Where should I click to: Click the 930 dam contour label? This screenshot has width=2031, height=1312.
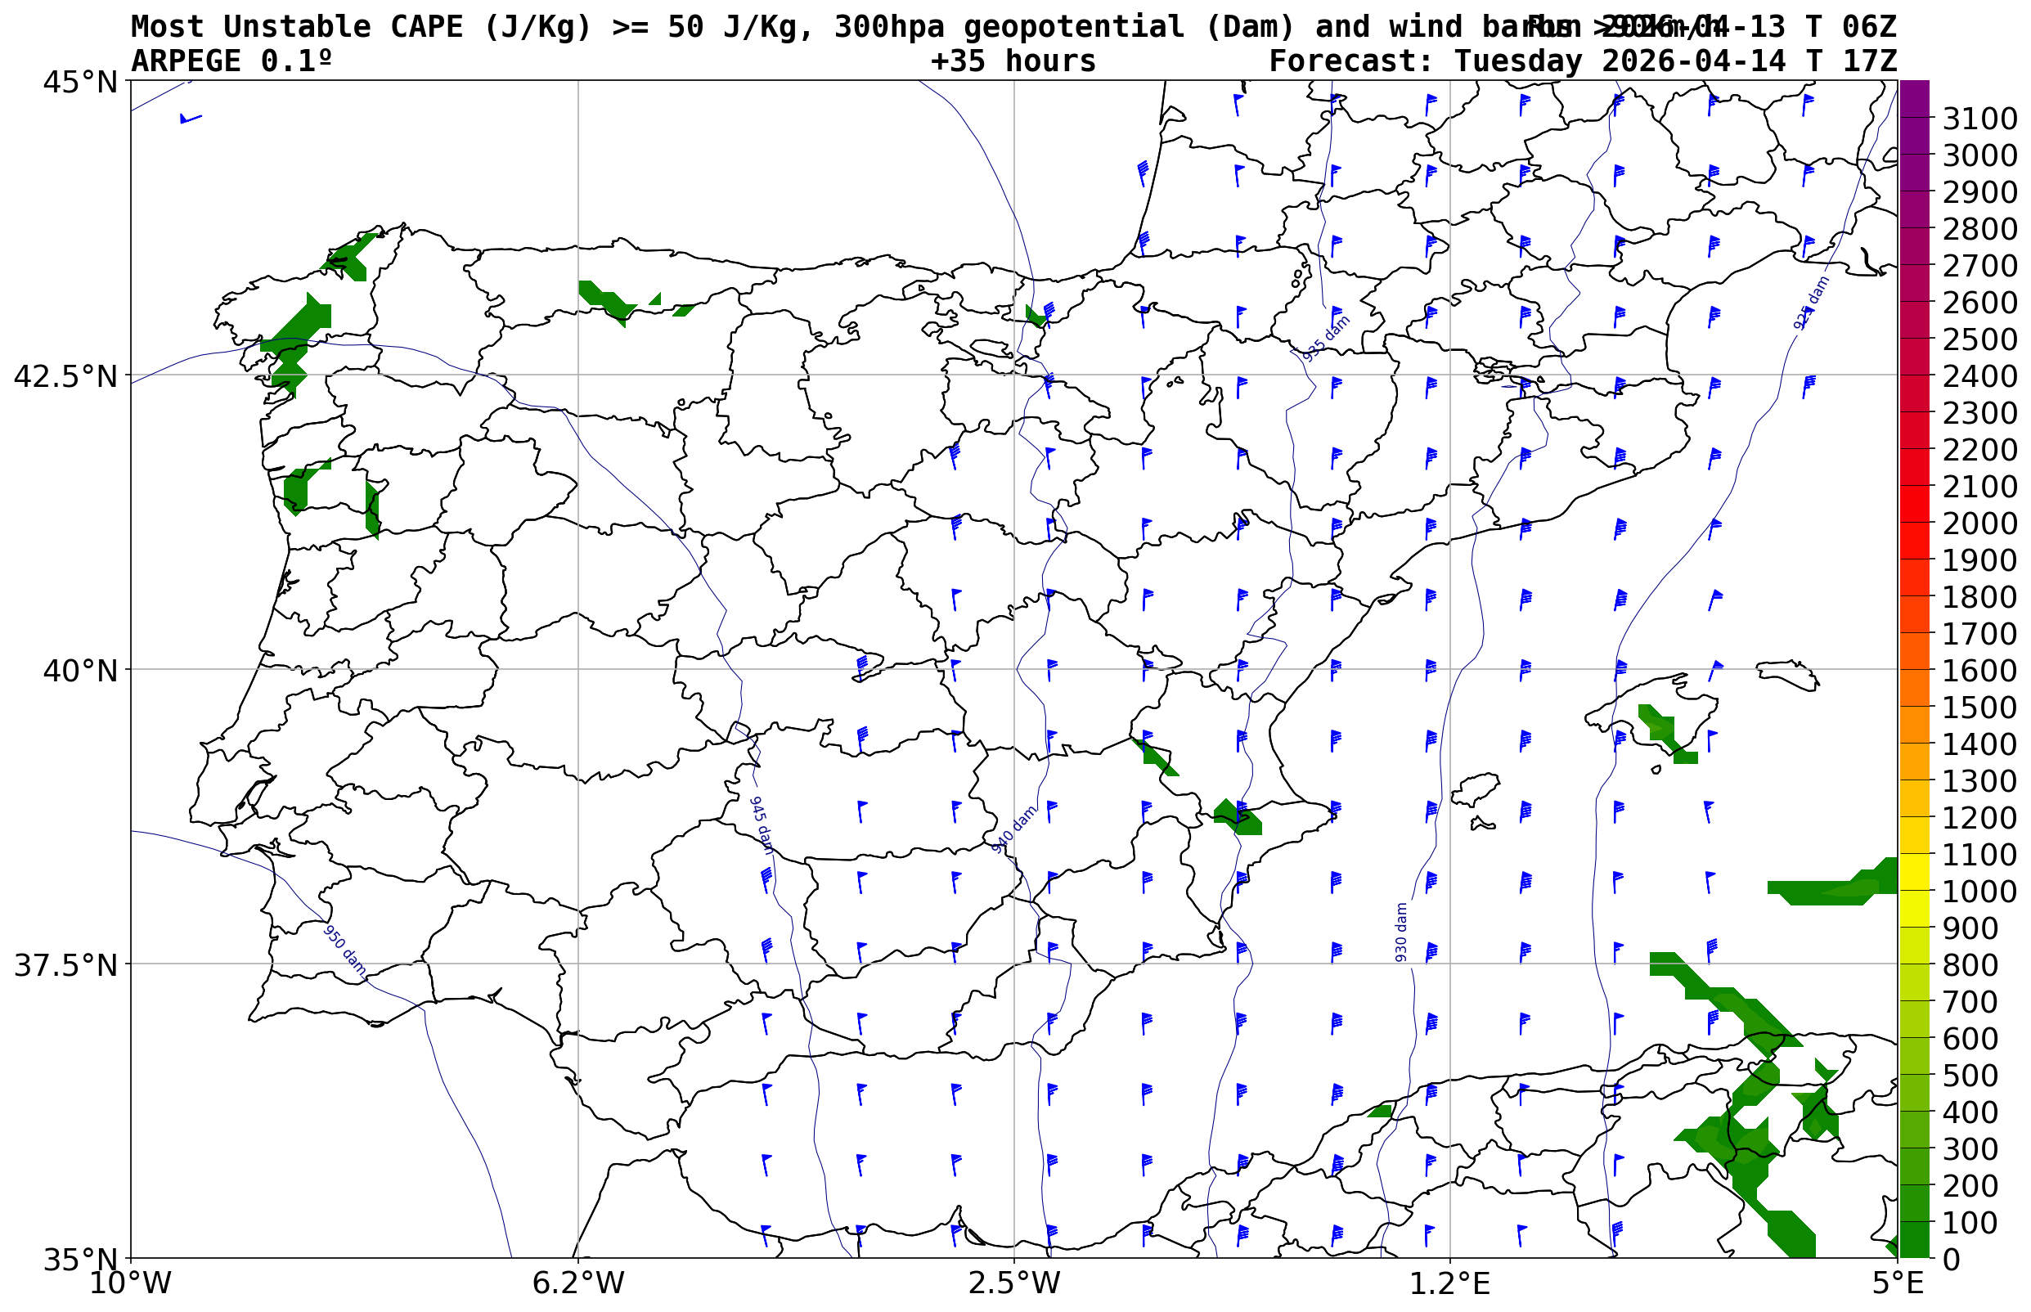pyautogui.click(x=1401, y=932)
